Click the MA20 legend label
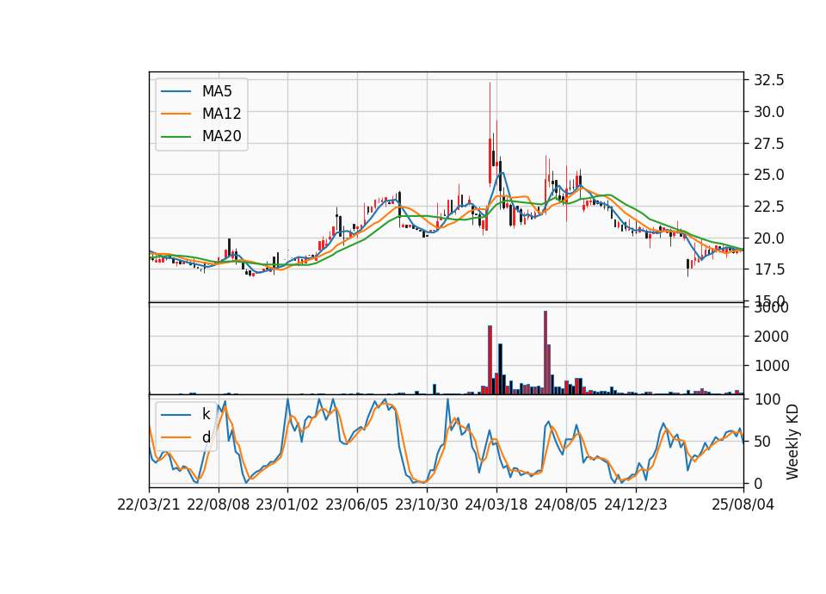 pyautogui.click(x=221, y=136)
